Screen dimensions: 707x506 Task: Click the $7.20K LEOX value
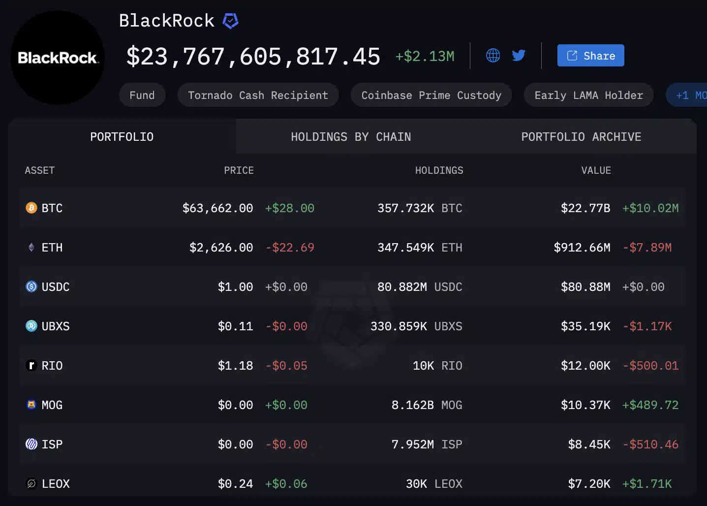tap(589, 484)
